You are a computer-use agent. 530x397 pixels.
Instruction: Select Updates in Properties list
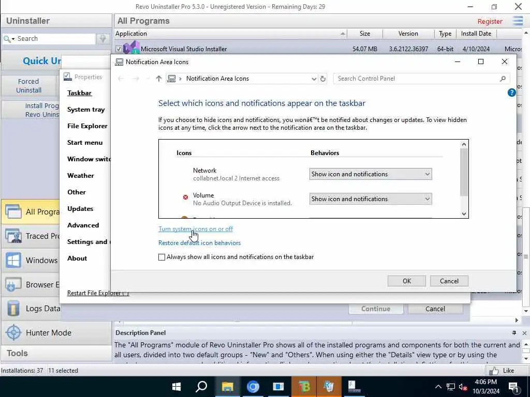[80, 209]
